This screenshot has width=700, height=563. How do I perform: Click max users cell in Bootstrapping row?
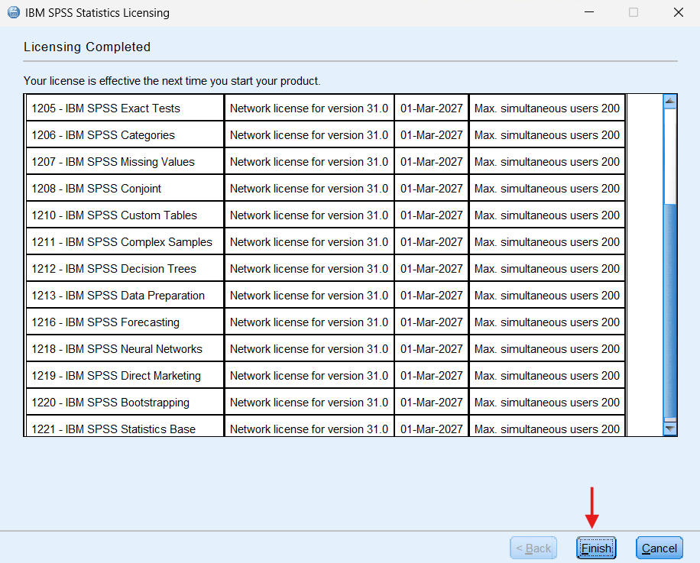click(x=547, y=403)
